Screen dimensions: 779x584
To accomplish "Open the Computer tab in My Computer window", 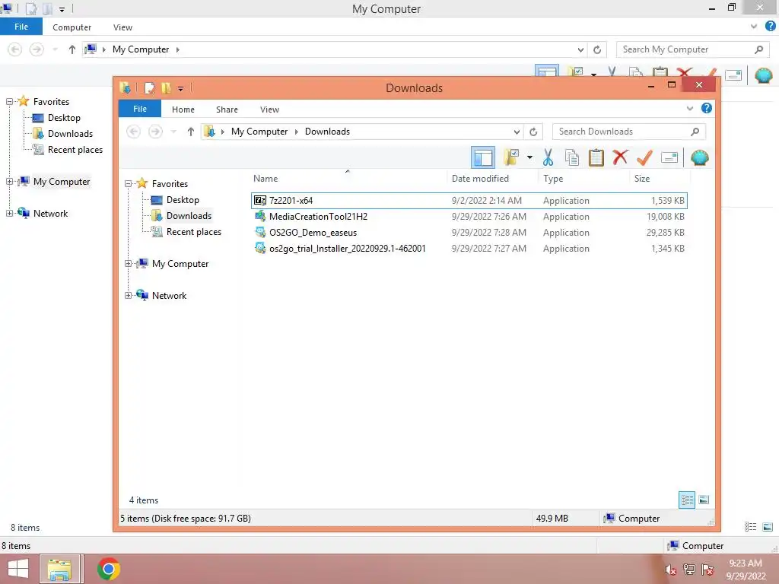I will click(72, 27).
